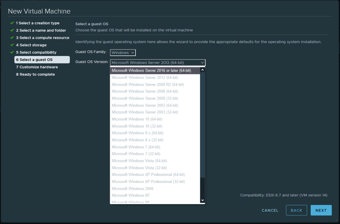Select Microsoft Windows Vista (64-bit) entry

139,161
